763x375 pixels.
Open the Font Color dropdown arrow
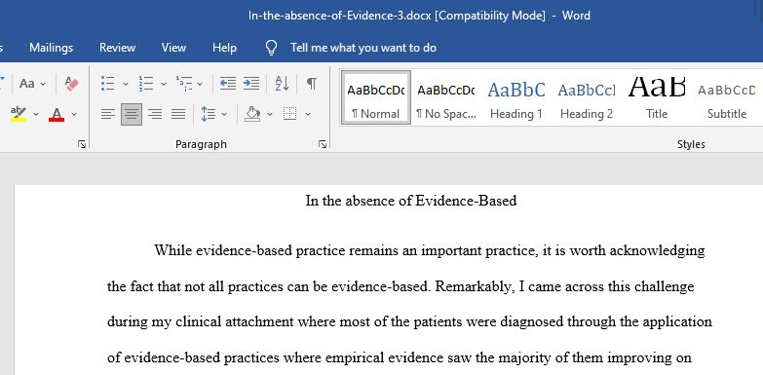[x=74, y=114]
